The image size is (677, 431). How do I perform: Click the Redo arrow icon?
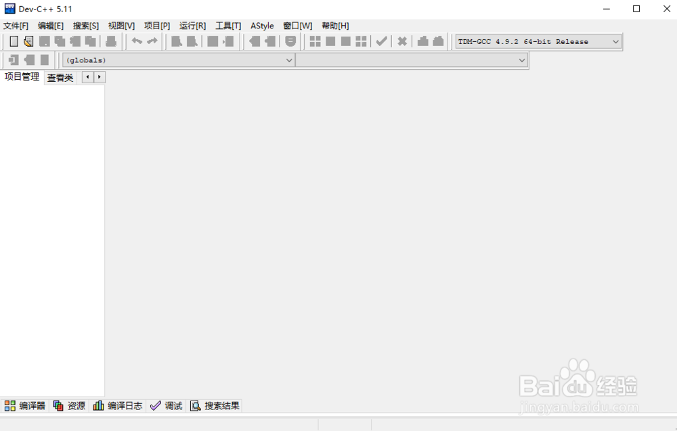(x=152, y=41)
